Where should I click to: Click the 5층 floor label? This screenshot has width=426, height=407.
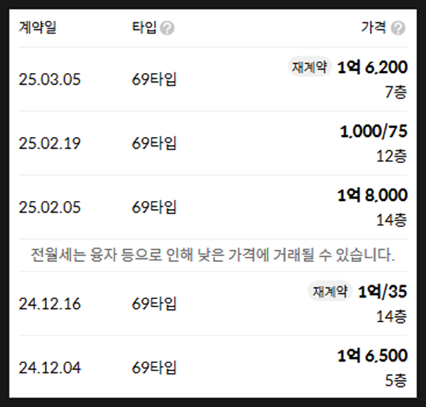click(x=396, y=380)
